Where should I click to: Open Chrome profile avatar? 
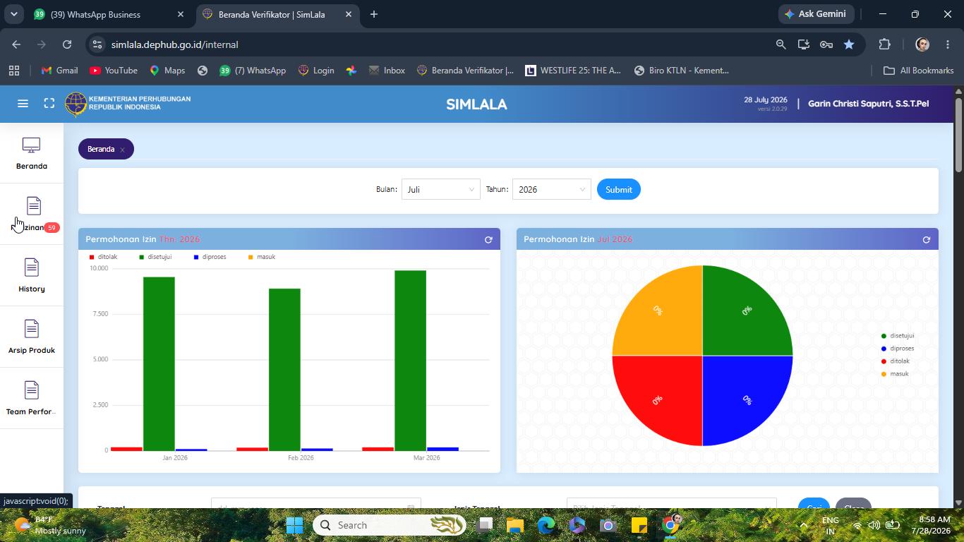click(922, 44)
